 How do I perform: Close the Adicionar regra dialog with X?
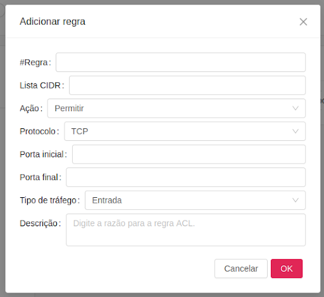(303, 21)
